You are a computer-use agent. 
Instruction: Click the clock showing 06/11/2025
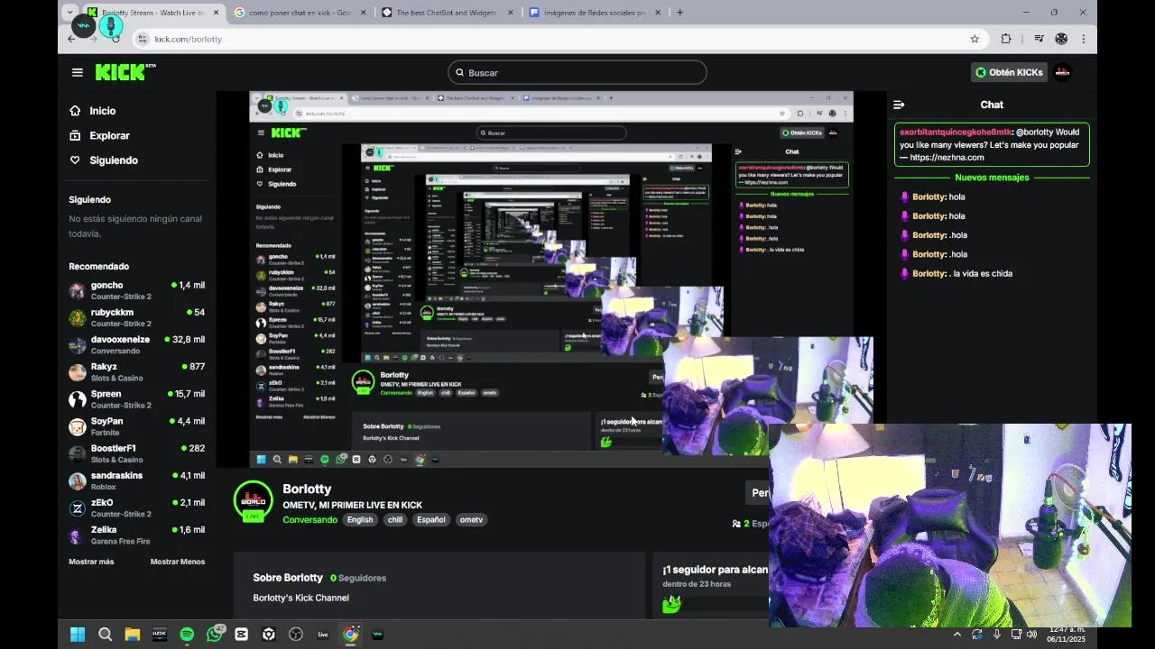1066,635
